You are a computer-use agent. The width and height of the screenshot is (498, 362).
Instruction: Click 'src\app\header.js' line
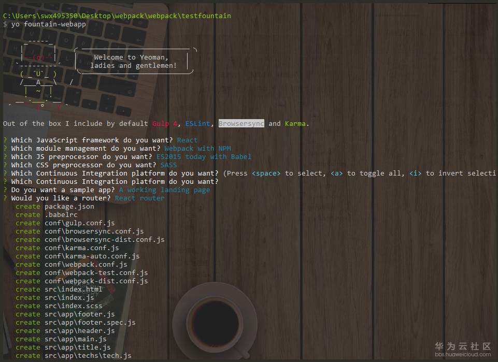80,330
